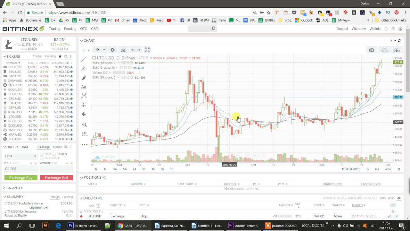This screenshot has width=410, height=231.
Task: Toggle log scale on chart
Action: (x=377, y=169)
